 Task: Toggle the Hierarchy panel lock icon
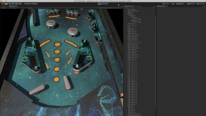tap(154, 6)
